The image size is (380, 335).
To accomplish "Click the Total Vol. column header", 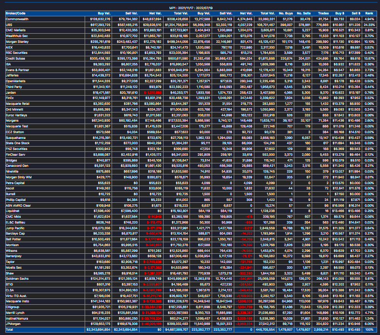I will coord(267,13).
